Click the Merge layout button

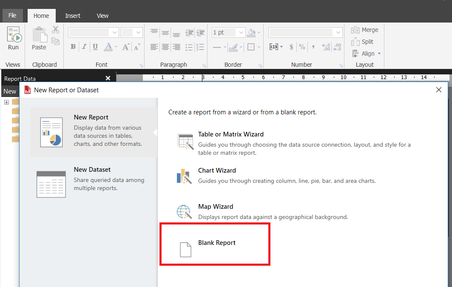(x=365, y=30)
